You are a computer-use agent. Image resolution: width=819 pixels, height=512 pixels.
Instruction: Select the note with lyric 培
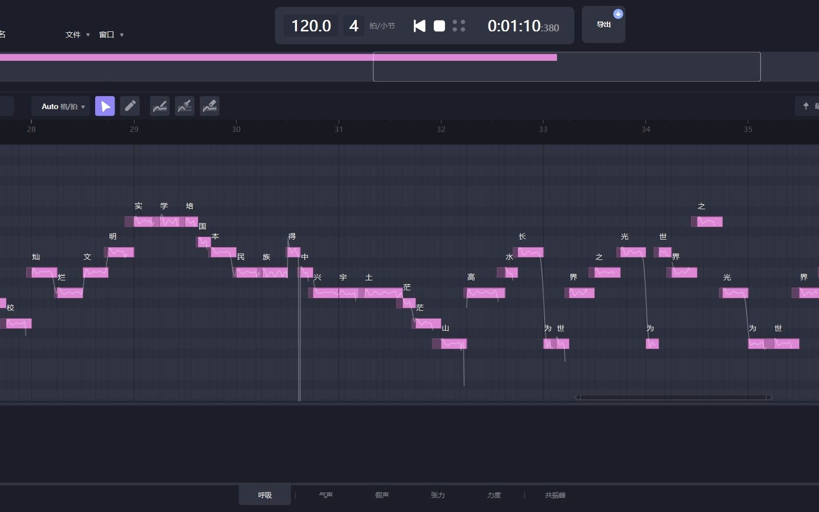(x=192, y=222)
